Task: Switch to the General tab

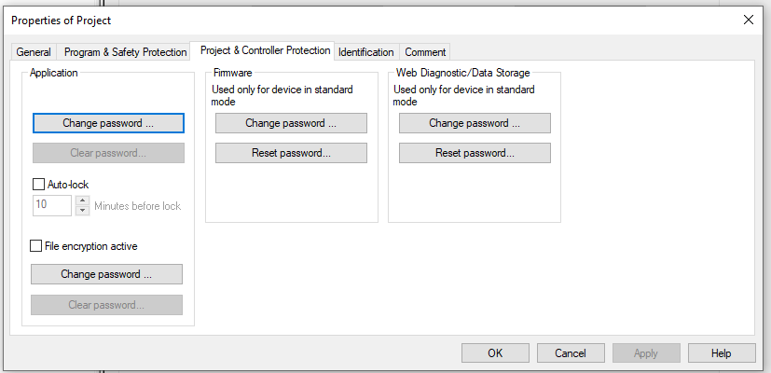Action: 34,52
